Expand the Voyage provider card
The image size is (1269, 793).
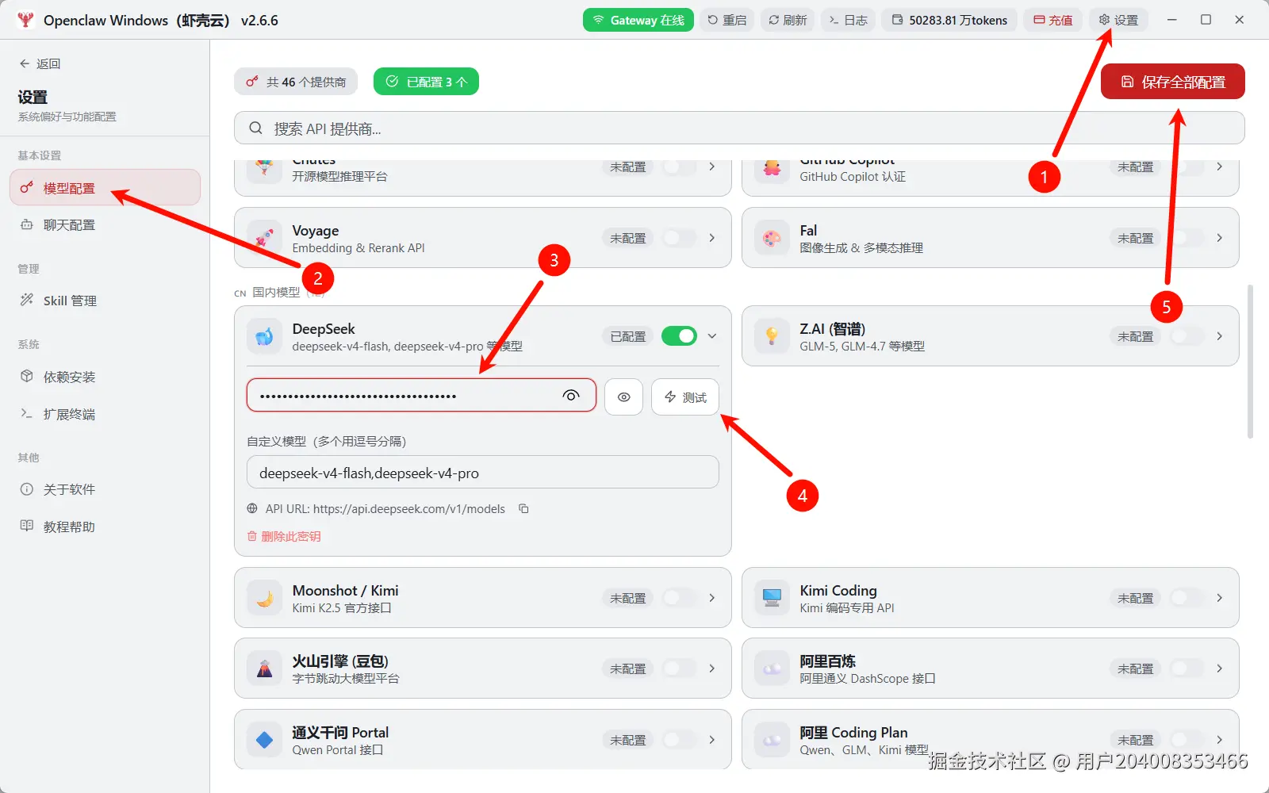coord(712,238)
